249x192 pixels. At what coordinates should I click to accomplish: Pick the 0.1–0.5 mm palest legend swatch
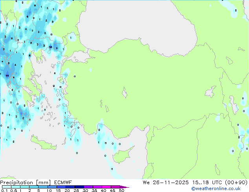[7, 187]
